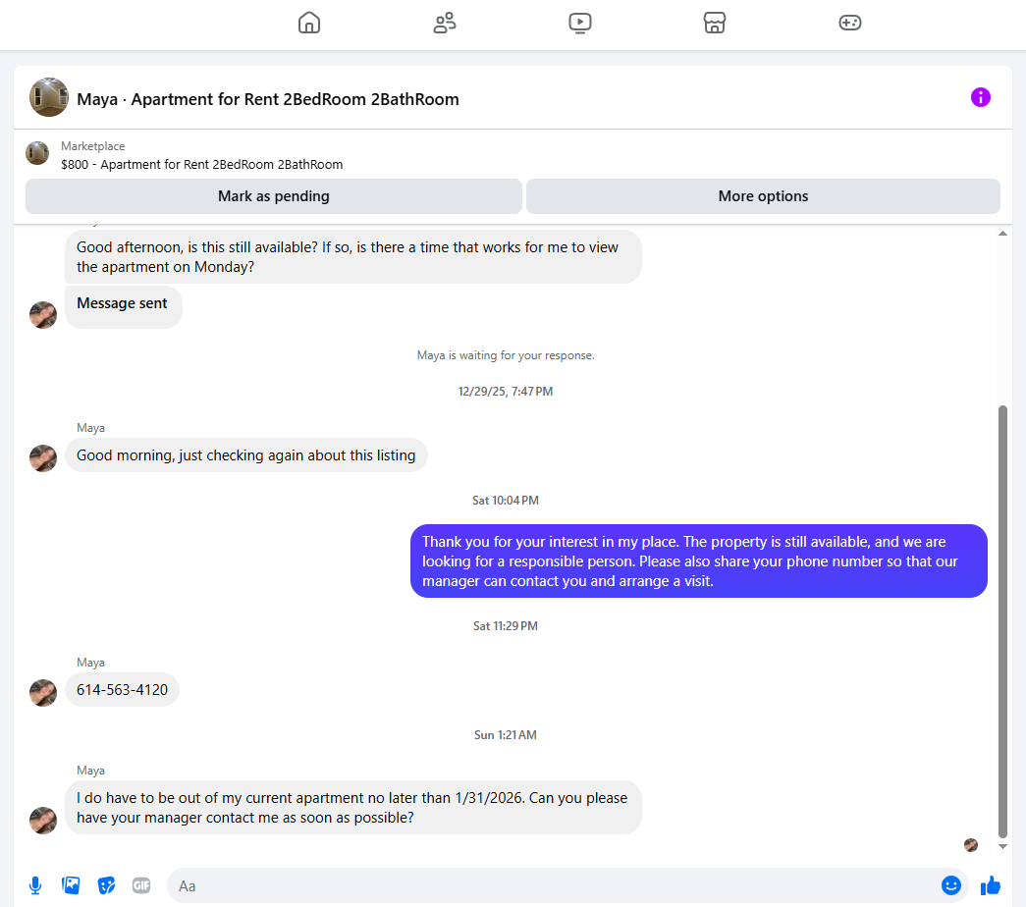Click the vertical chat scrollbar thumb
Image resolution: width=1026 pixels, height=907 pixels.
pyautogui.click(x=1002, y=621)
